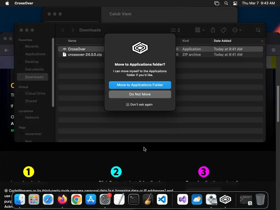Launch Google Chrome from the Dock
280x210 pixels.
(77, 199)
